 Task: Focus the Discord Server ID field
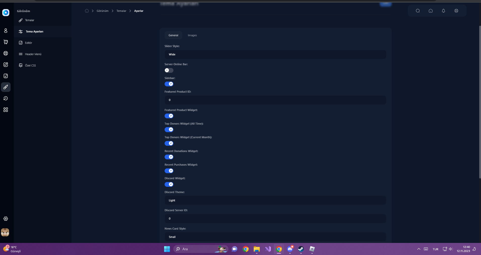275,218
